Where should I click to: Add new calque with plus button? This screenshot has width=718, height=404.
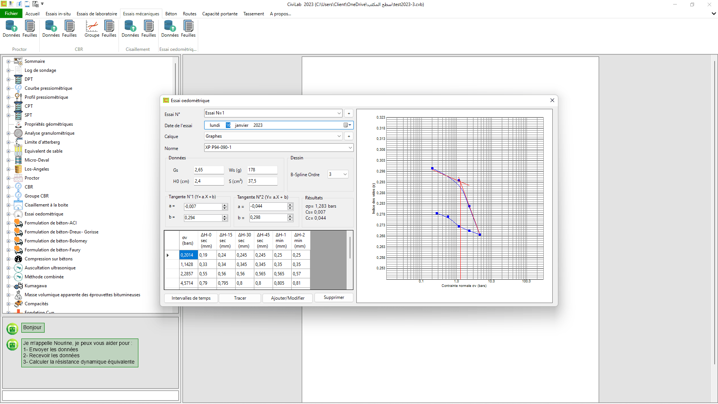[x=349, y=136]
